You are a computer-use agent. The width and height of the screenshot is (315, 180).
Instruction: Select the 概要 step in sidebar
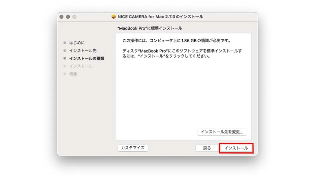(x=73, y=74)
